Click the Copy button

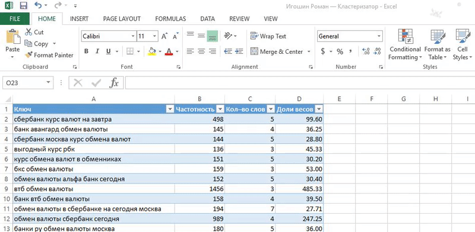point(37,44)
